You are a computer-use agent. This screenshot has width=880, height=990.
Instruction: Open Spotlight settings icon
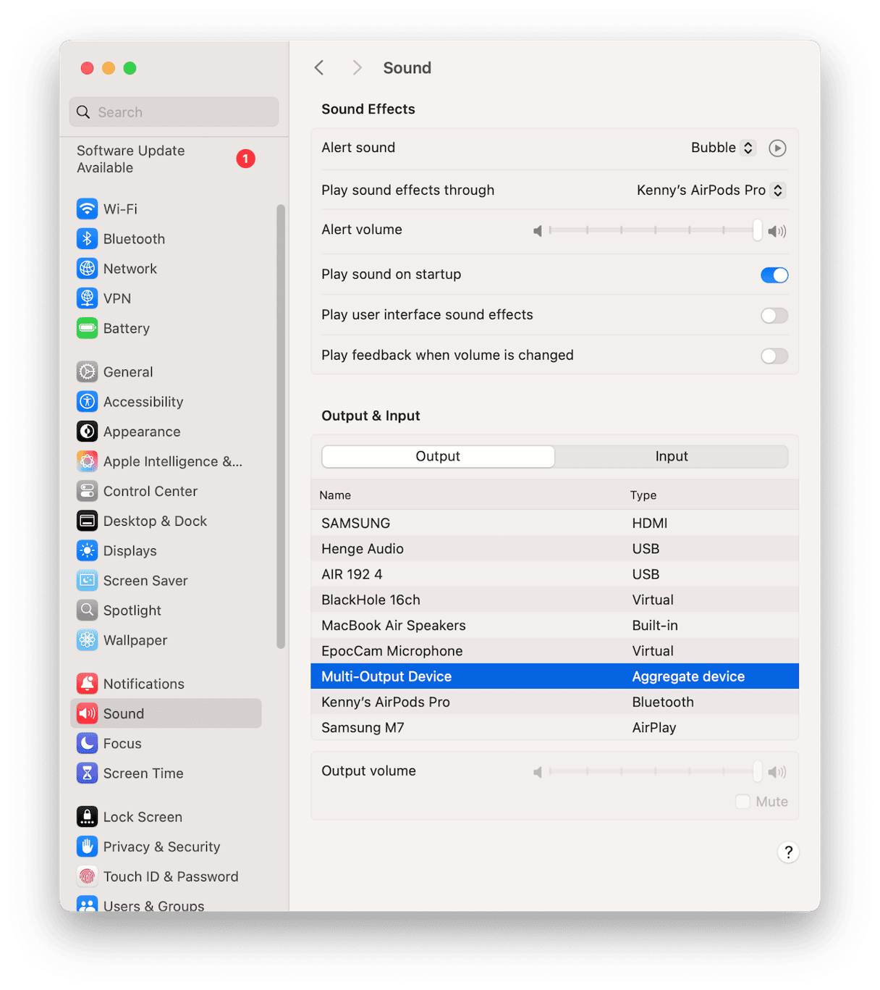(87, 611)
